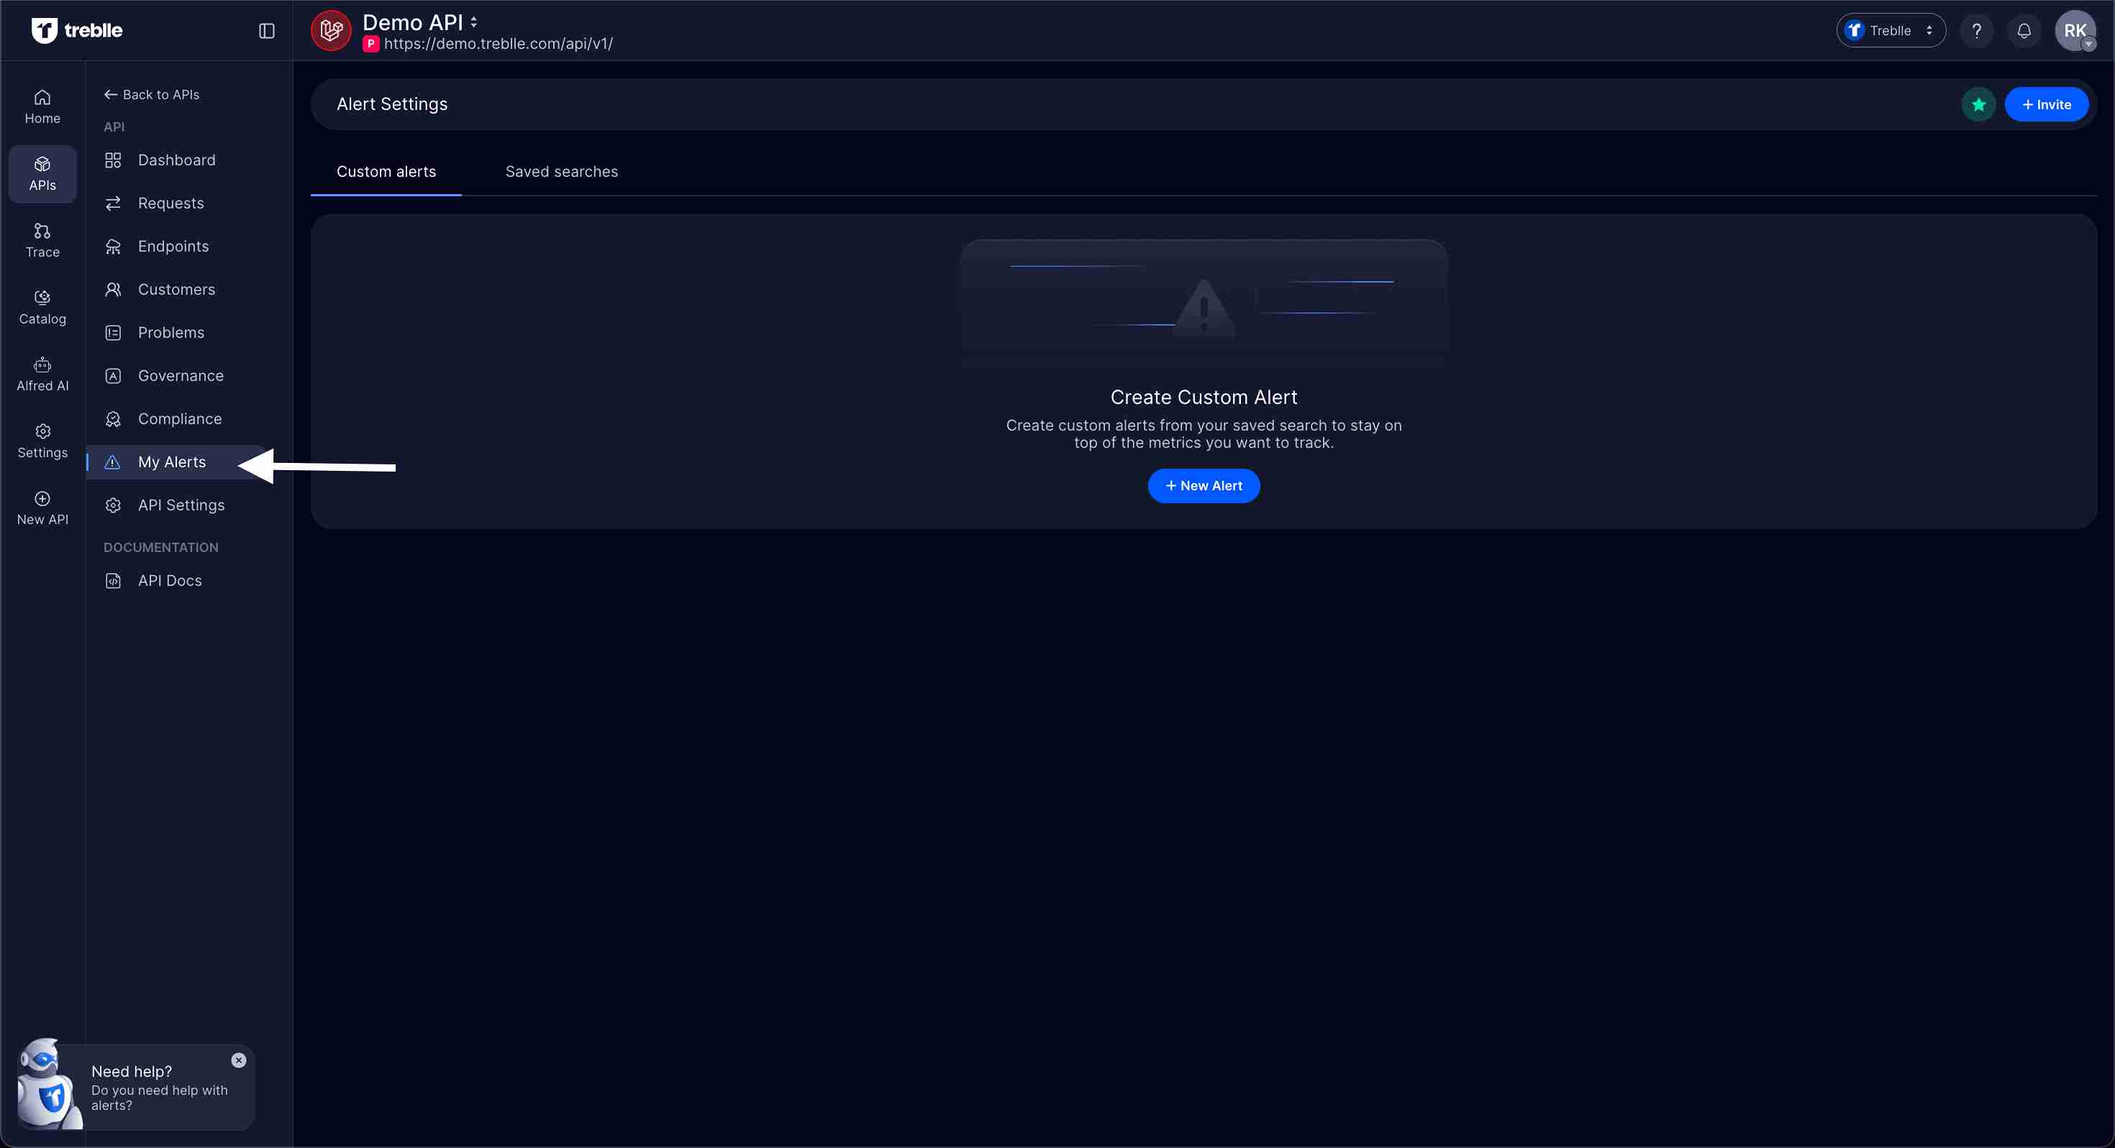Open the Endpoints section

click(173, 245)
